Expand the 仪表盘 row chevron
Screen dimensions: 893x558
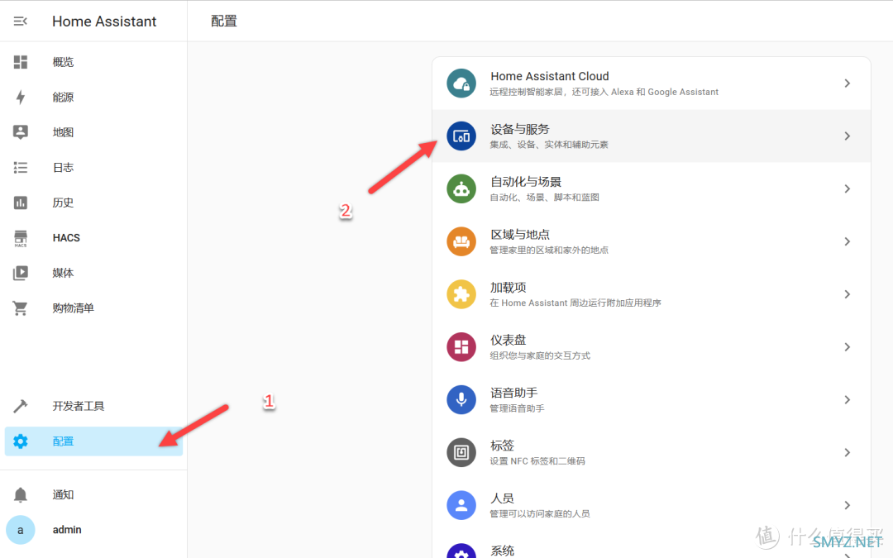pos(848,347)
